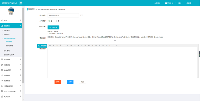Image resolution: width=200 pixels, height=101 pixels.
Task: Expand the 检查检验 sidebar menu
Action: point(11,65)
